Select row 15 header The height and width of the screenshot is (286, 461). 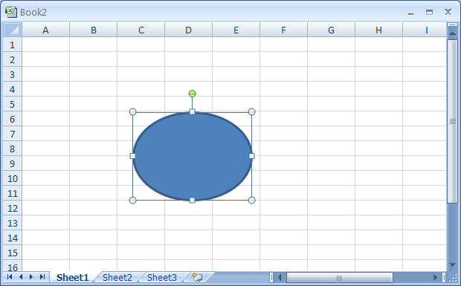click(13, 253)
